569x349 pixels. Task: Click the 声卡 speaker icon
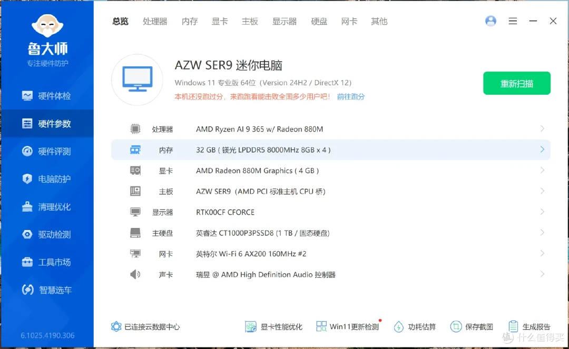click(x=135, y=274)
